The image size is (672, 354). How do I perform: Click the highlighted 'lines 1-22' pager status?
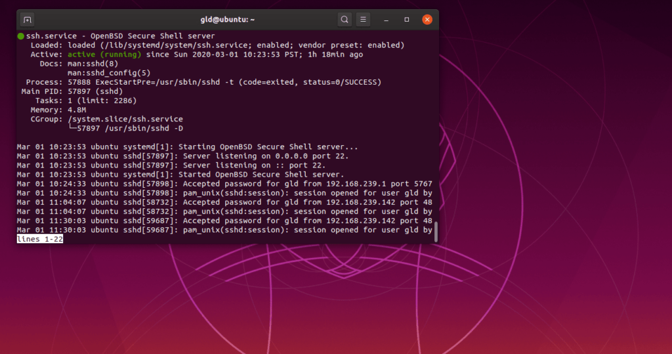tap(40, 239)
